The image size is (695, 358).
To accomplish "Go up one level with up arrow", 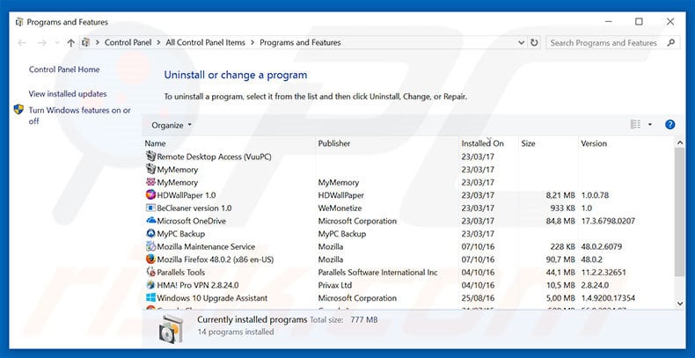I will (70, 43).
